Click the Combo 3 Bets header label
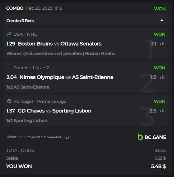Image resolution: width=174 pixels, height=177 pixels. point(20,21)
